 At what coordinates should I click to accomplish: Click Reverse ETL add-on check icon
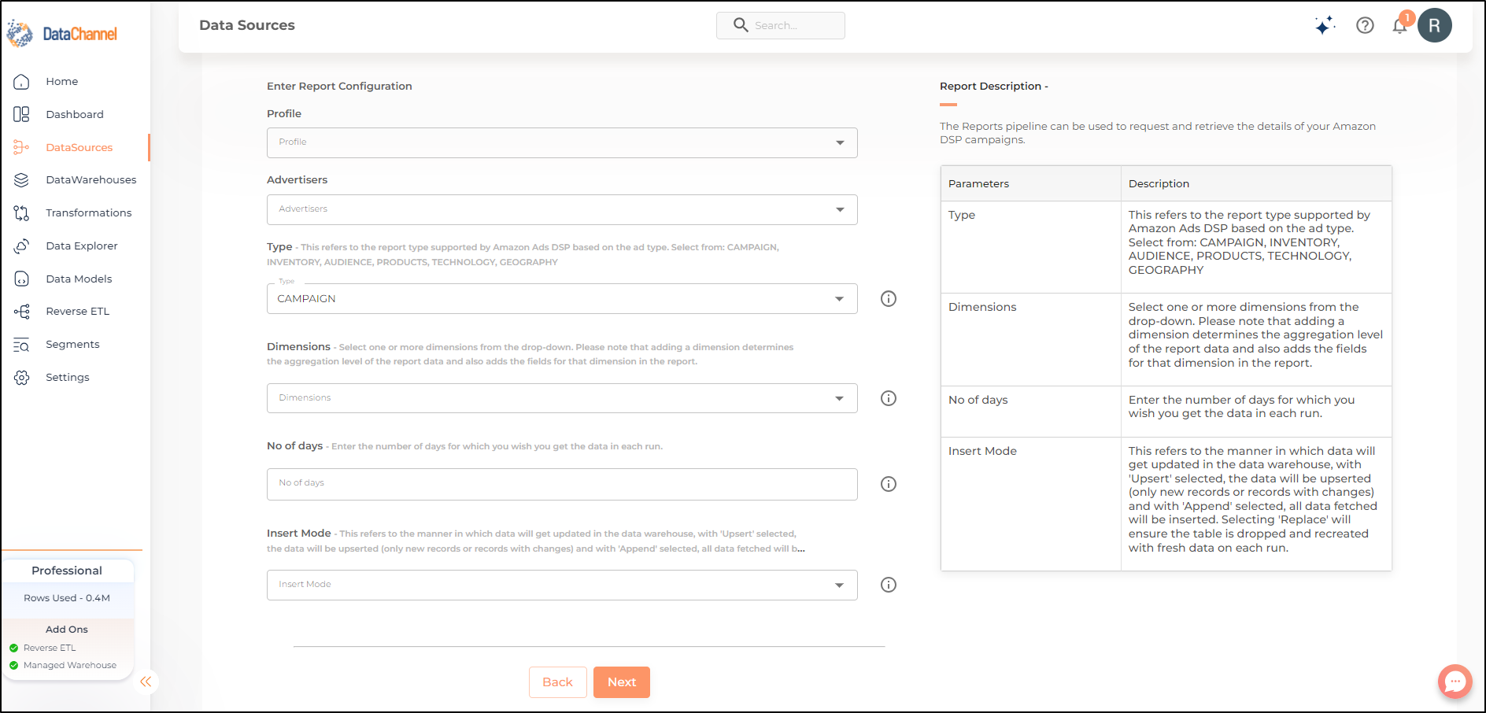coord(13,648)
